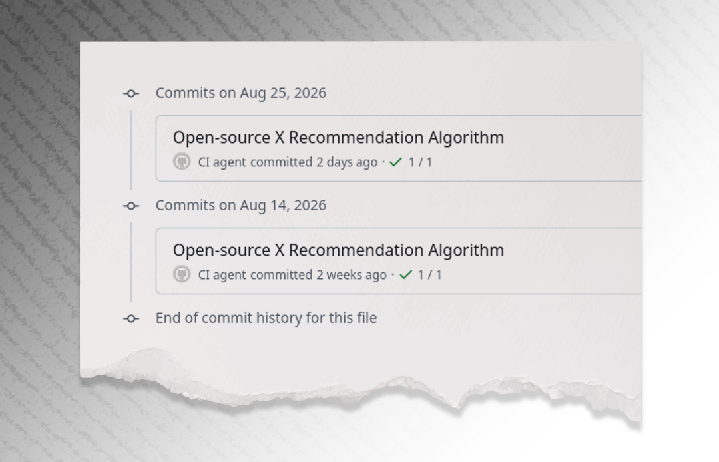
Task: Open the Aug 14 Open-source X Recommendation Algorithm commit
Action: (338, 250)
